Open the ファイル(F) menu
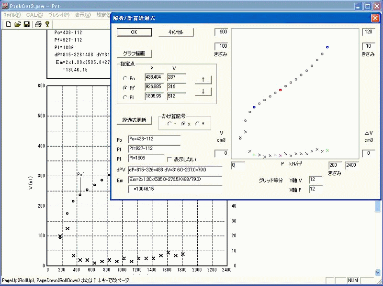 (12, 15)
